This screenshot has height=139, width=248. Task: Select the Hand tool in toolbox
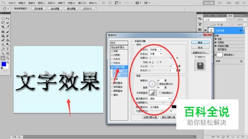tap(3, 58)
